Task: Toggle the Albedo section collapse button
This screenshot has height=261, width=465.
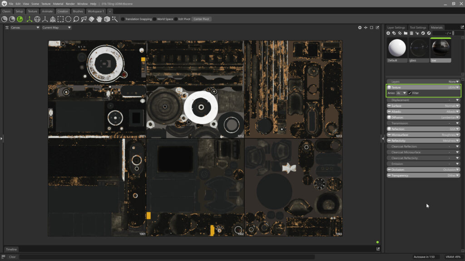Action: (x=389, y=112)
